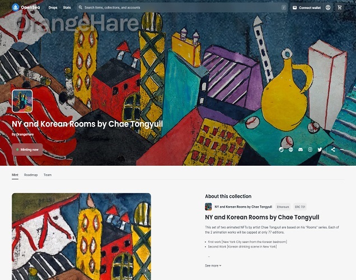Viewport: 356px width, 280px height.
Task: Click the share collection icon
Action: click(x=333, y=150)
